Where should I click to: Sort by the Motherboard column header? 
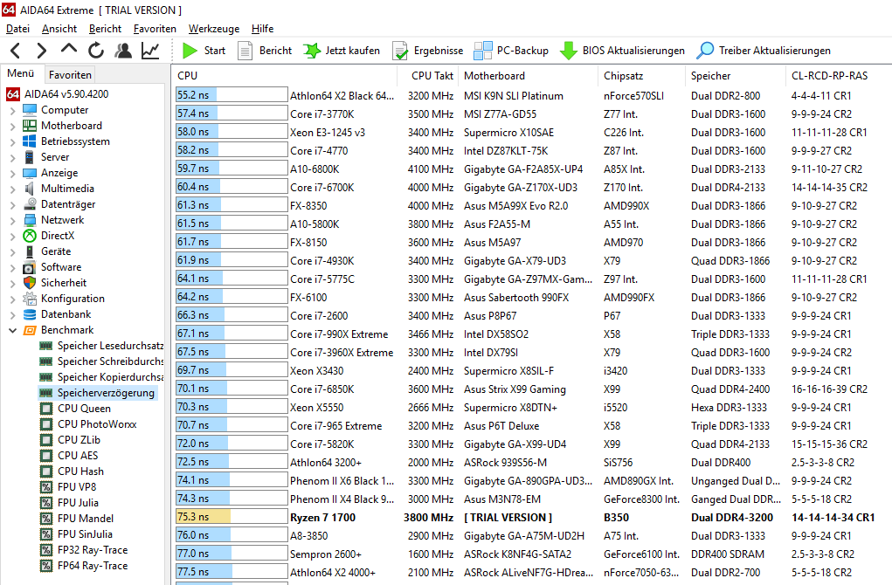pos(528,76)
